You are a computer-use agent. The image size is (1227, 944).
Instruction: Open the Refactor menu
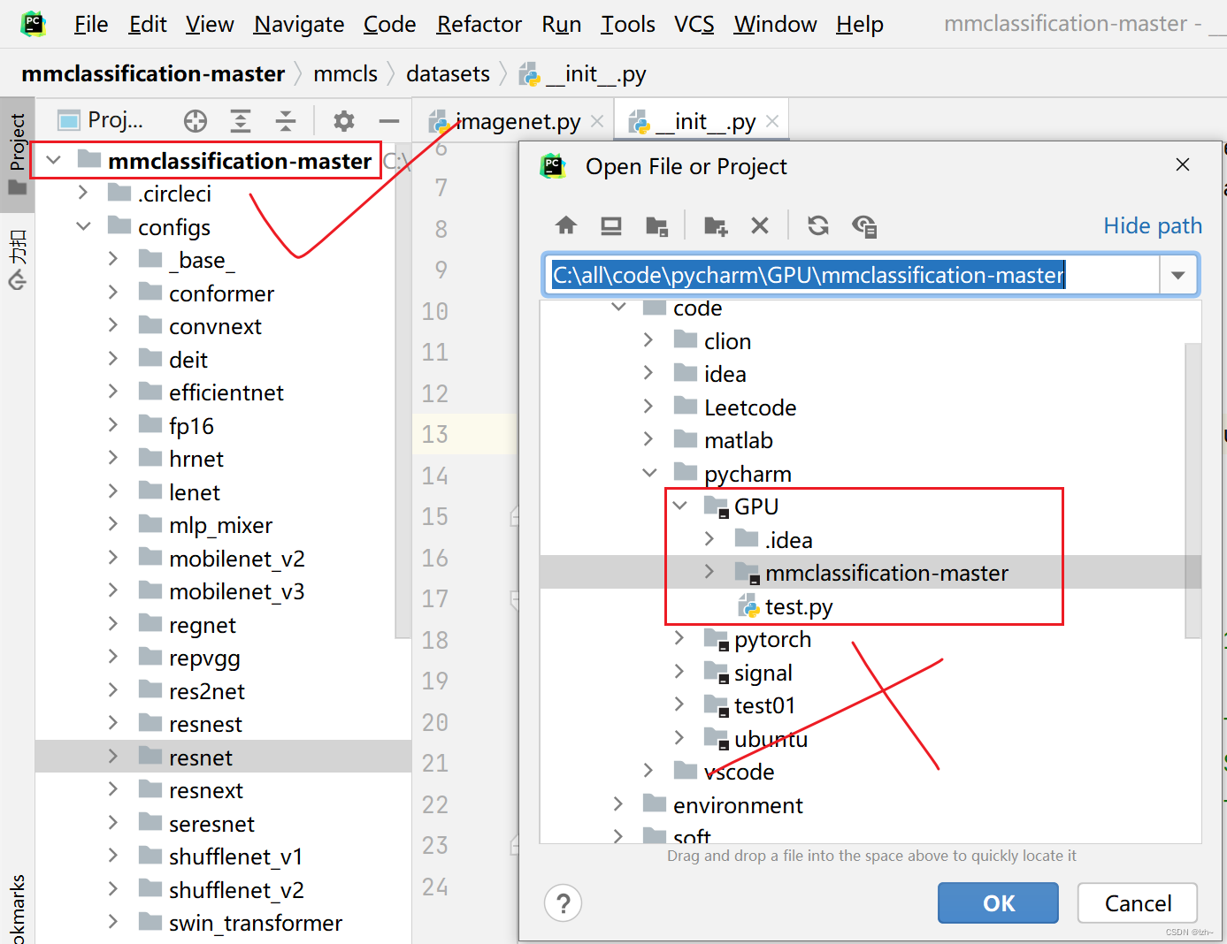pos(479,24)
